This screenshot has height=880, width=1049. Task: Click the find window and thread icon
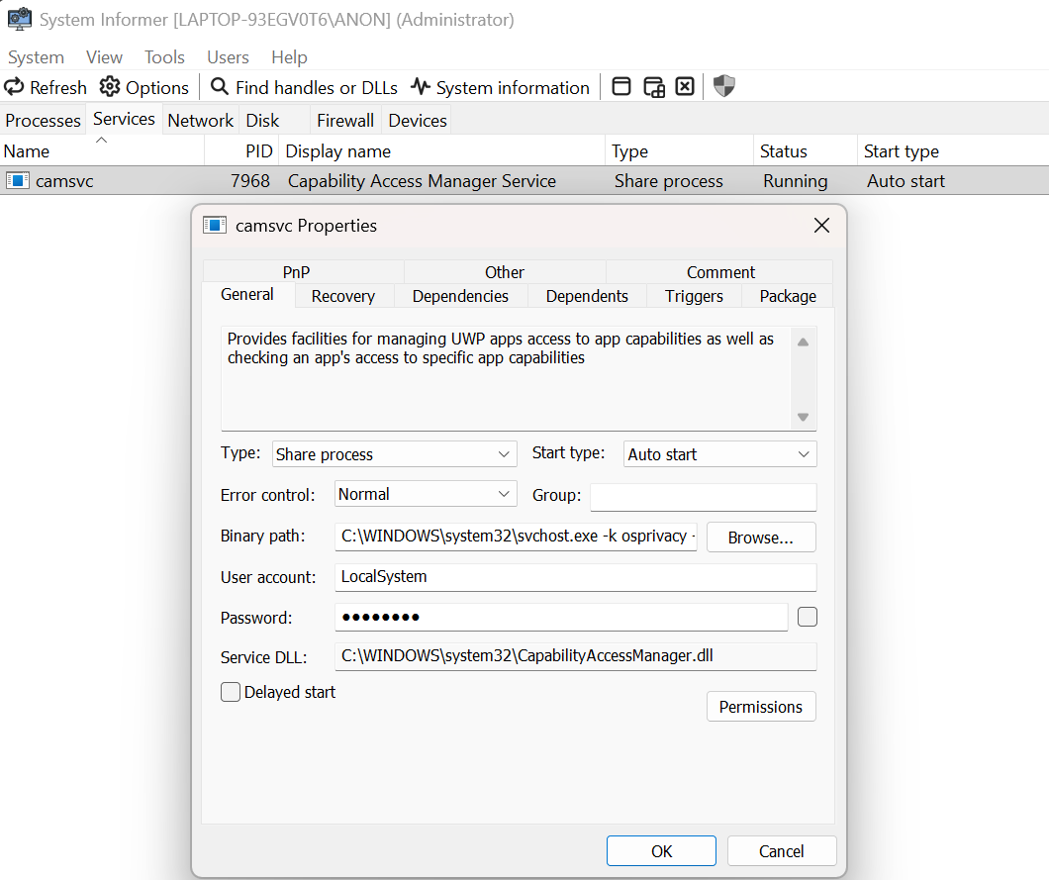click(x=653, y=87)
